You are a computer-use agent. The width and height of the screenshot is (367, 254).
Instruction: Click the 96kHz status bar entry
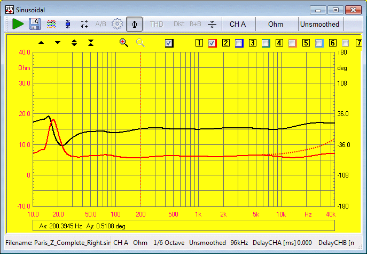click(239, 243)
